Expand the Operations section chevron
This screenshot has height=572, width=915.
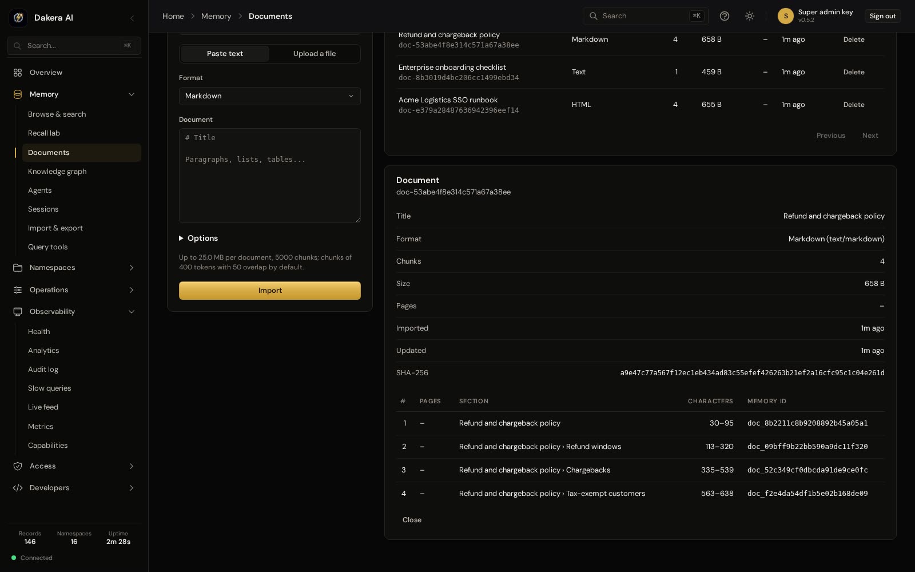point(132,290)
